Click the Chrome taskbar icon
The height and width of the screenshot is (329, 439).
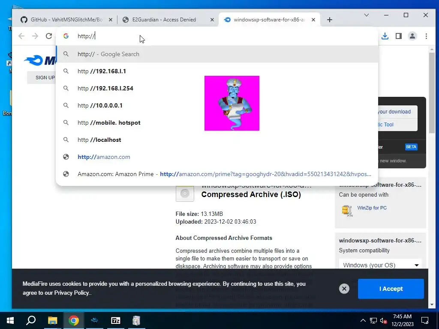(x=74, y=320)
